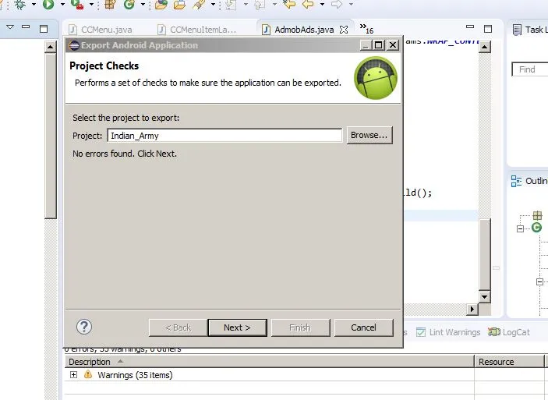Collapse the class node in Outline
Image resolution: width=548 pixels, height=400 pixels.
tap(520, 228)
